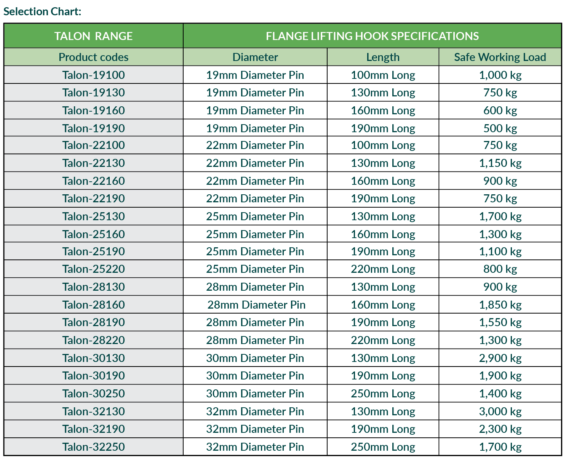Click the Selection Chart title text
Image resolution: width=566 pixels, height=461 pixels.
pyautogui.click(x=42, y=11)
